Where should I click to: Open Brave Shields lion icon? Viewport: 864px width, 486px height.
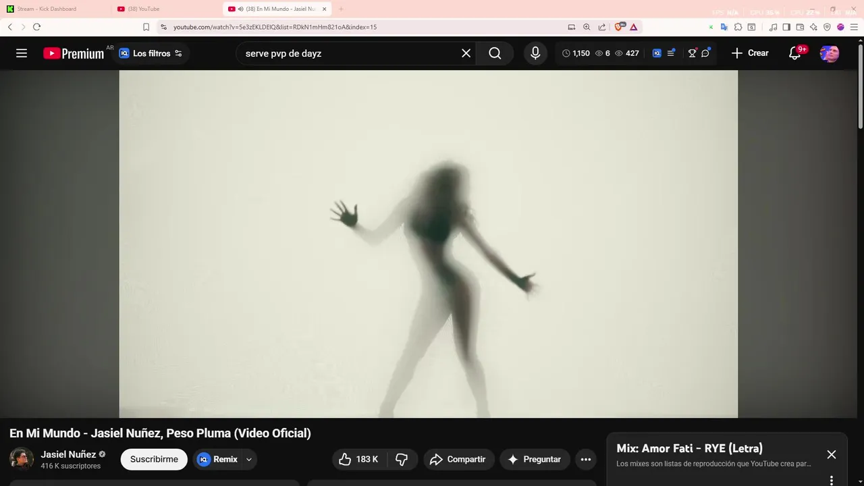620,27
